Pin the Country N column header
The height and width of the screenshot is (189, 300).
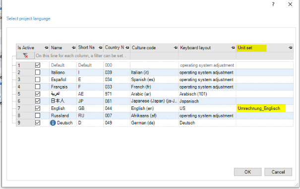(x=127, y=48)
